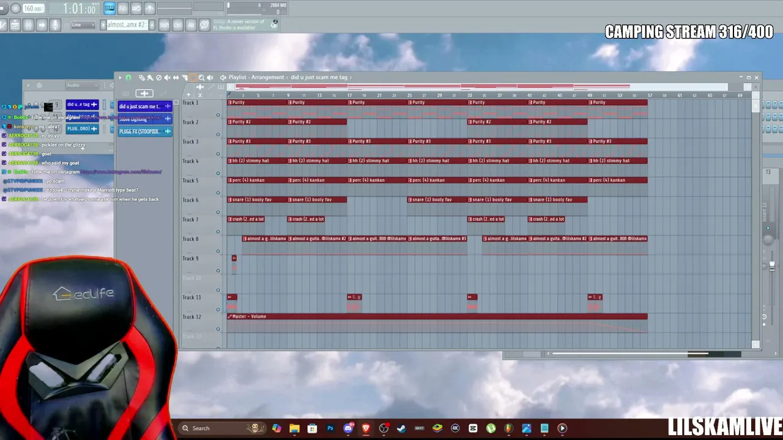This screenshot has width=783, height=440.
Task: Select the almost..amx #2 pattern selector
Action: pyautogui.click(x=126, y=25)
